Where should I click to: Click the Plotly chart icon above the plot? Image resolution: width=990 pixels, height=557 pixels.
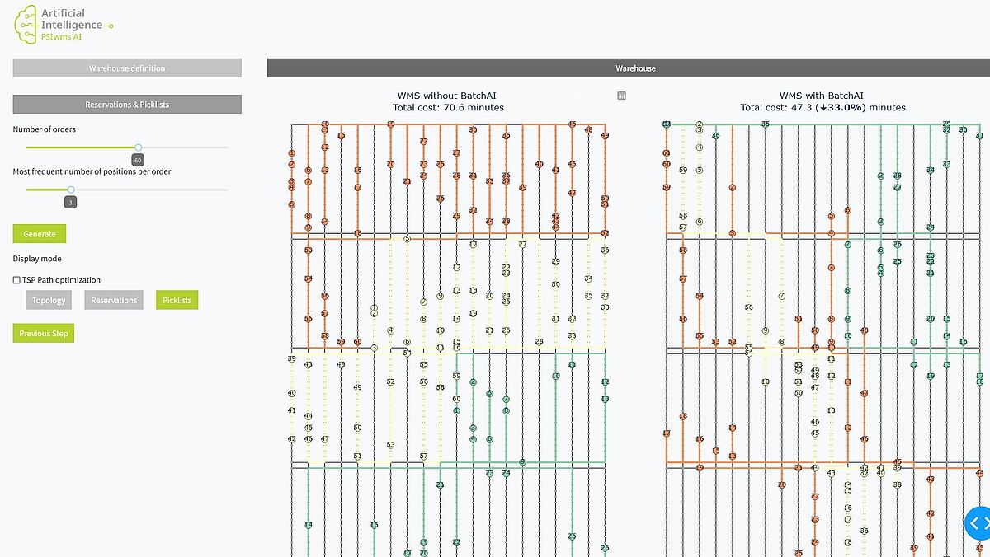[x=622, y=96]
